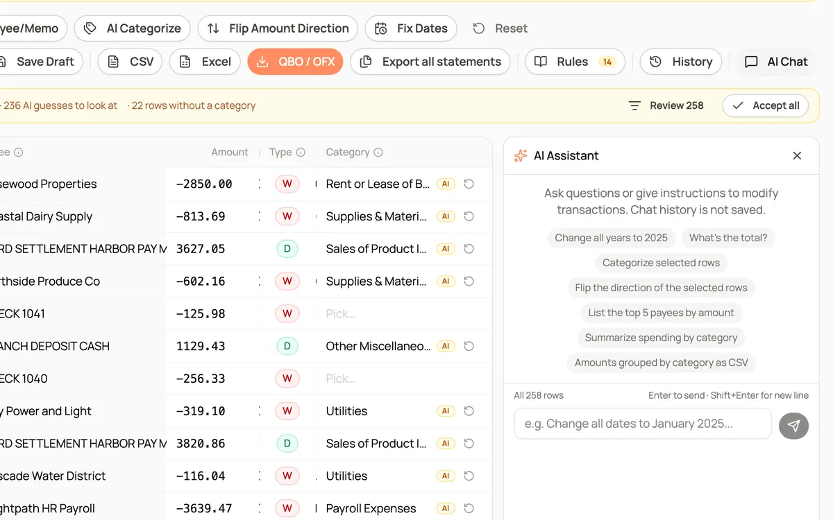The width and height of the screenshot is (833, 520).
Task: Click the QBO / OFX export button
Action: (295, 62)
